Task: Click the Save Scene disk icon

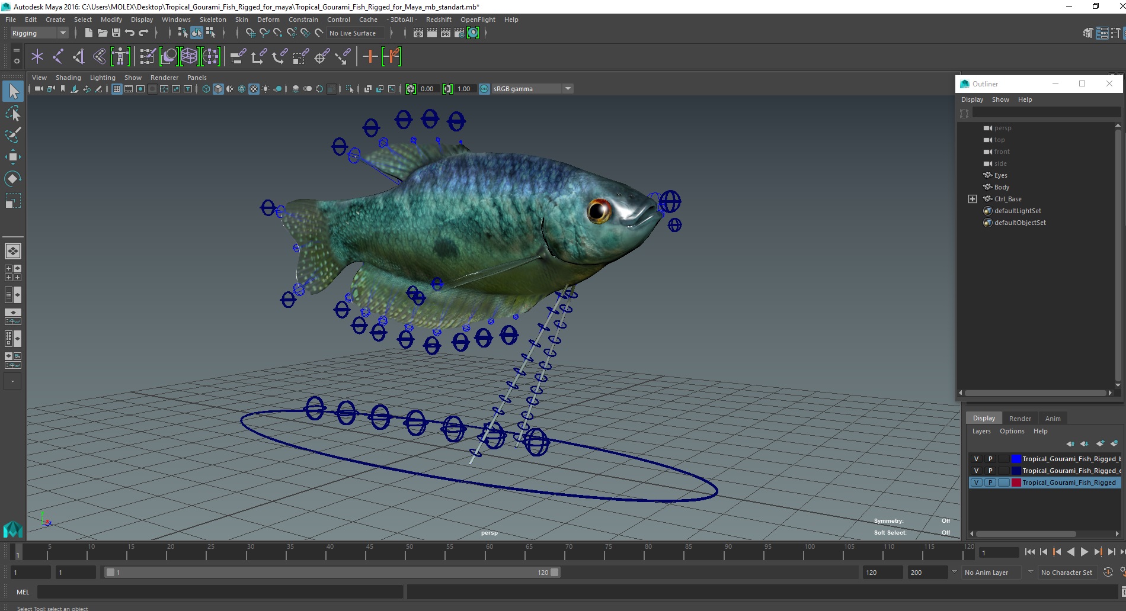Action: click(116, 33)
